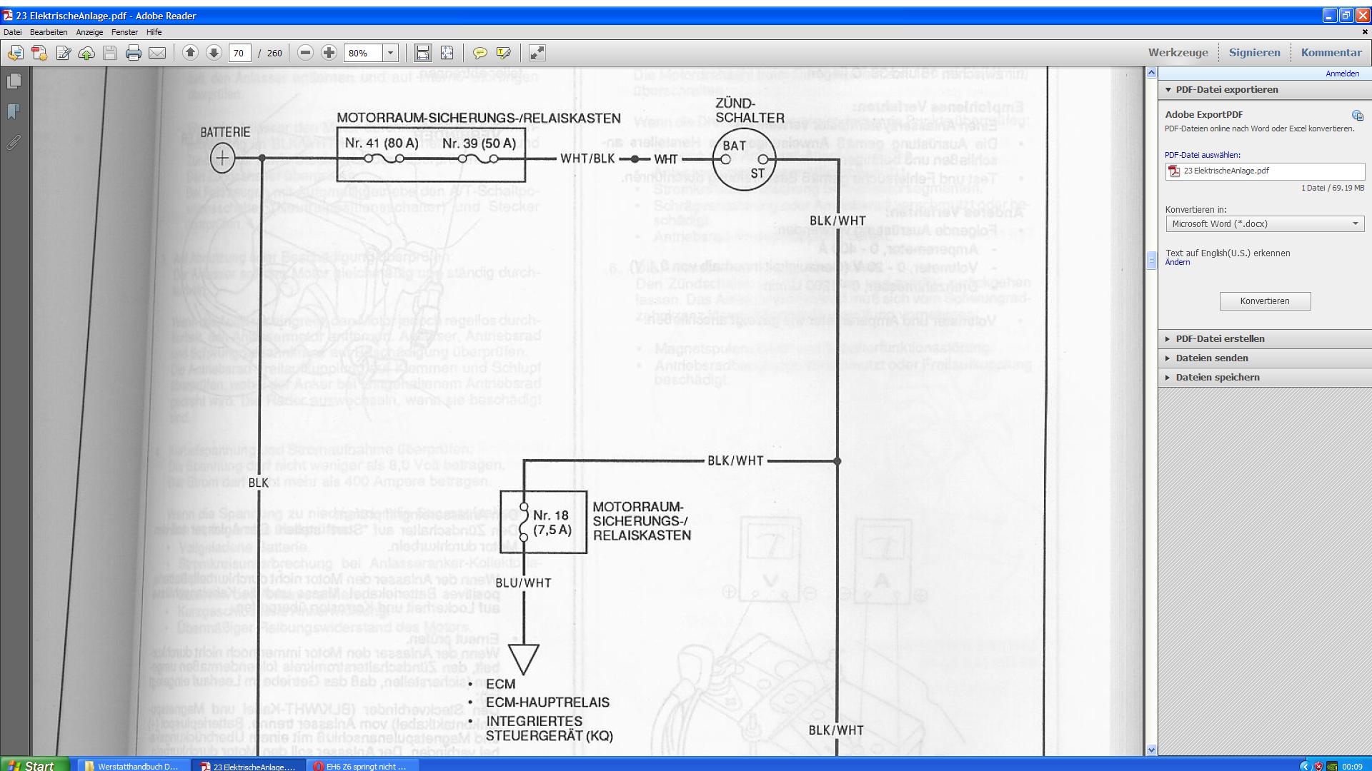
Task: Zoom in with the plus button
Action: pos(329,53)
